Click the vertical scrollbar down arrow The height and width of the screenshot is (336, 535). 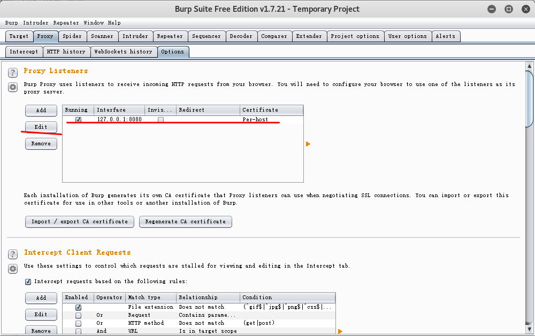[x=529, y=330]
